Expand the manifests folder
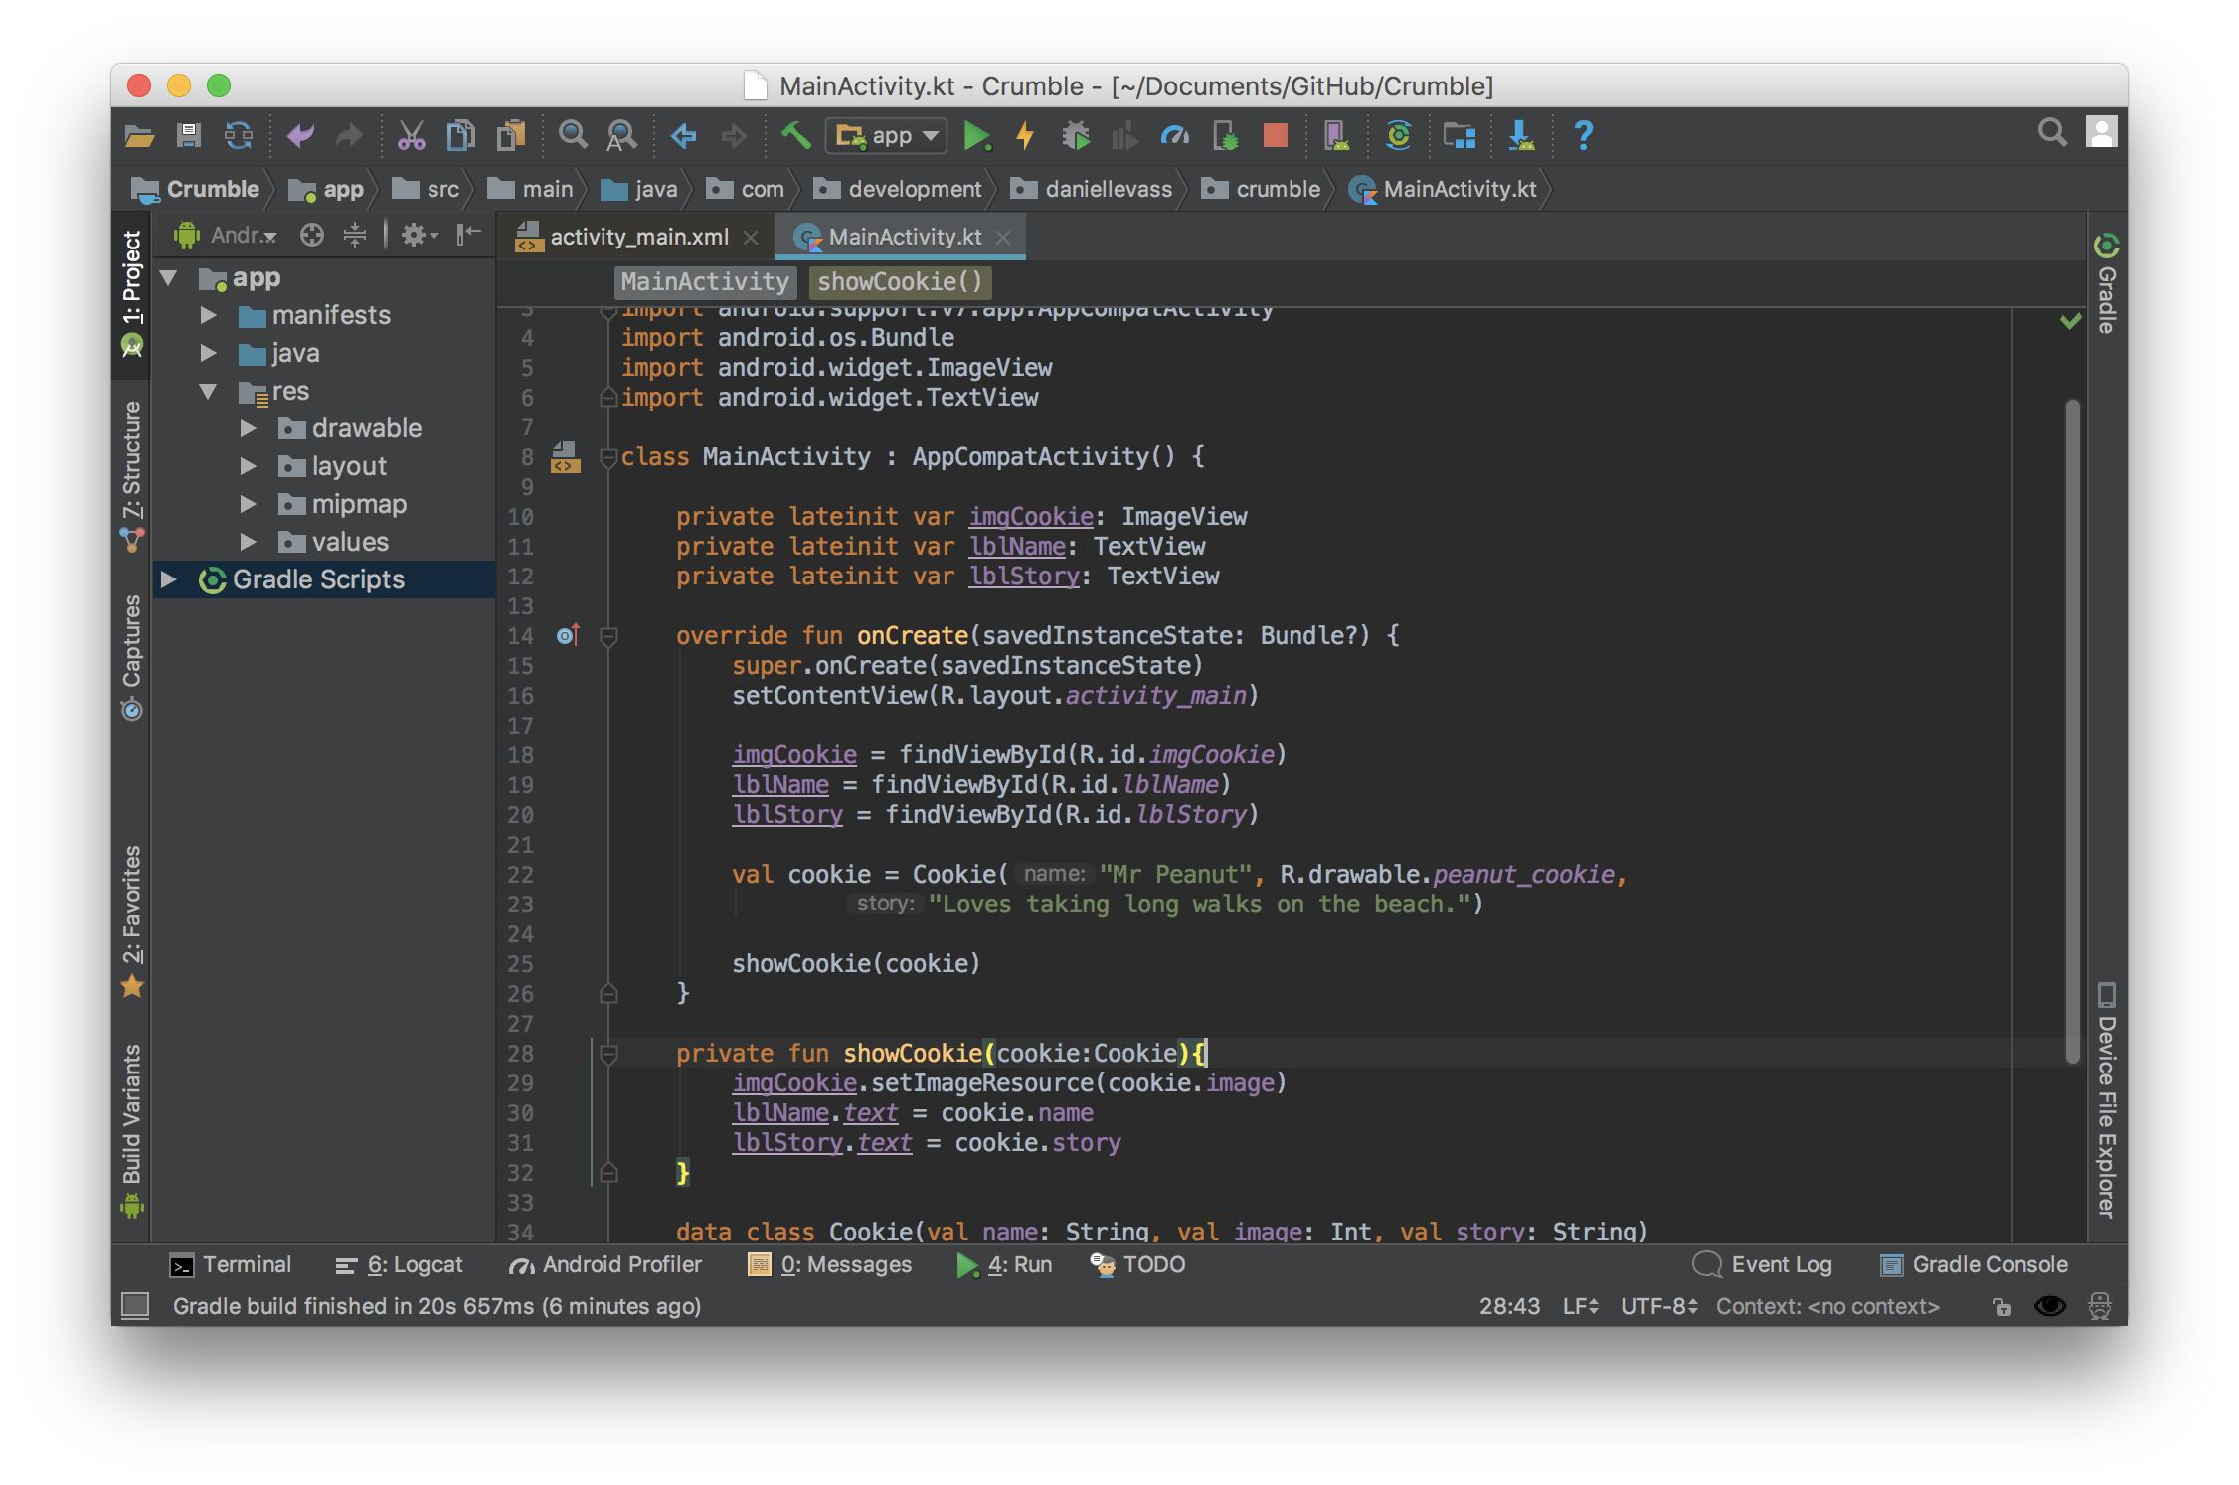The height and width of the screenshot is (1485, 2239). click(209, 316)
